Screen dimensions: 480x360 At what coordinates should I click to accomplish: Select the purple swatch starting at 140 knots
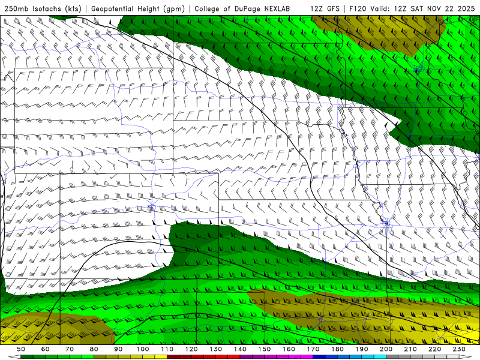pos(246,357)
